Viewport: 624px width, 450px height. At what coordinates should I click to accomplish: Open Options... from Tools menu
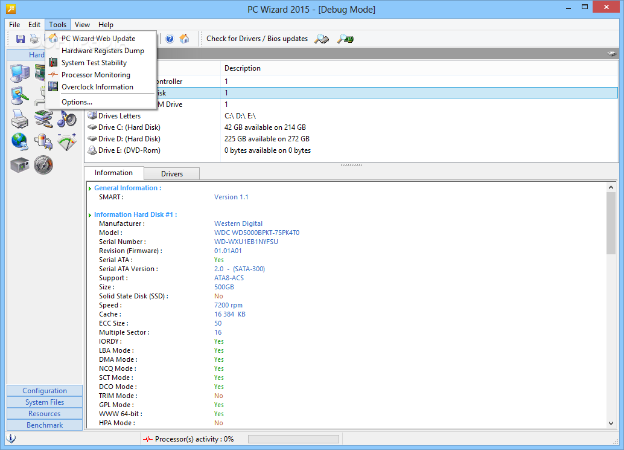101,102
